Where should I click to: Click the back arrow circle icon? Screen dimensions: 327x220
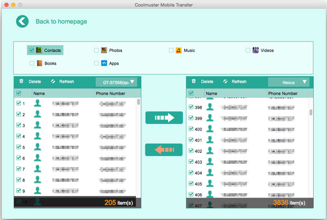click(x=22, y=21)
